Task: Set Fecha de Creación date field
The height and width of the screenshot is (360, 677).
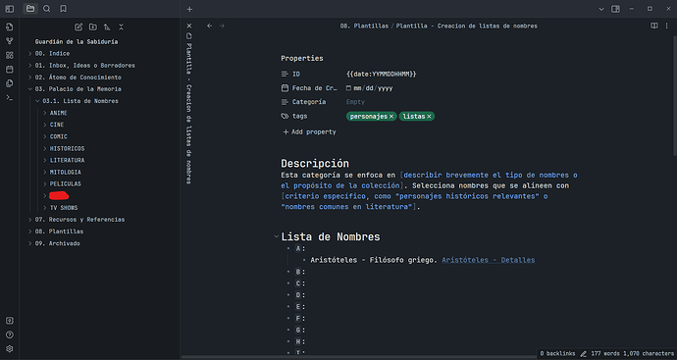Action: [x=374, y=88]
